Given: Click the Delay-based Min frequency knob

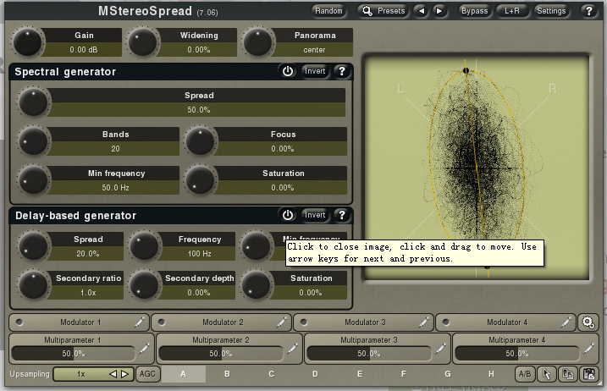Looking at the screenshot, I should [x=256, y=245].
